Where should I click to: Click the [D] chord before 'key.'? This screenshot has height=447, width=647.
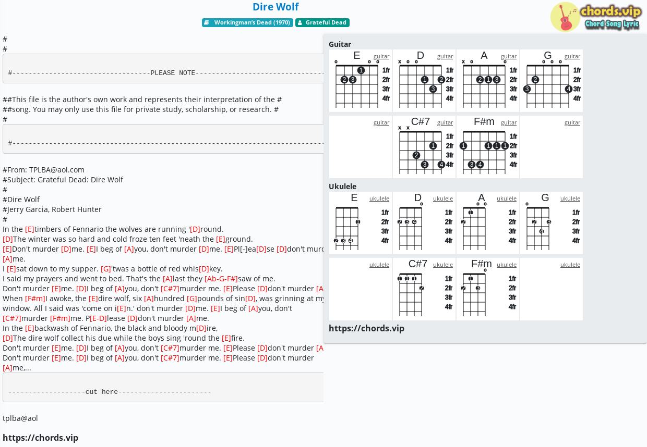pos(204,269)
